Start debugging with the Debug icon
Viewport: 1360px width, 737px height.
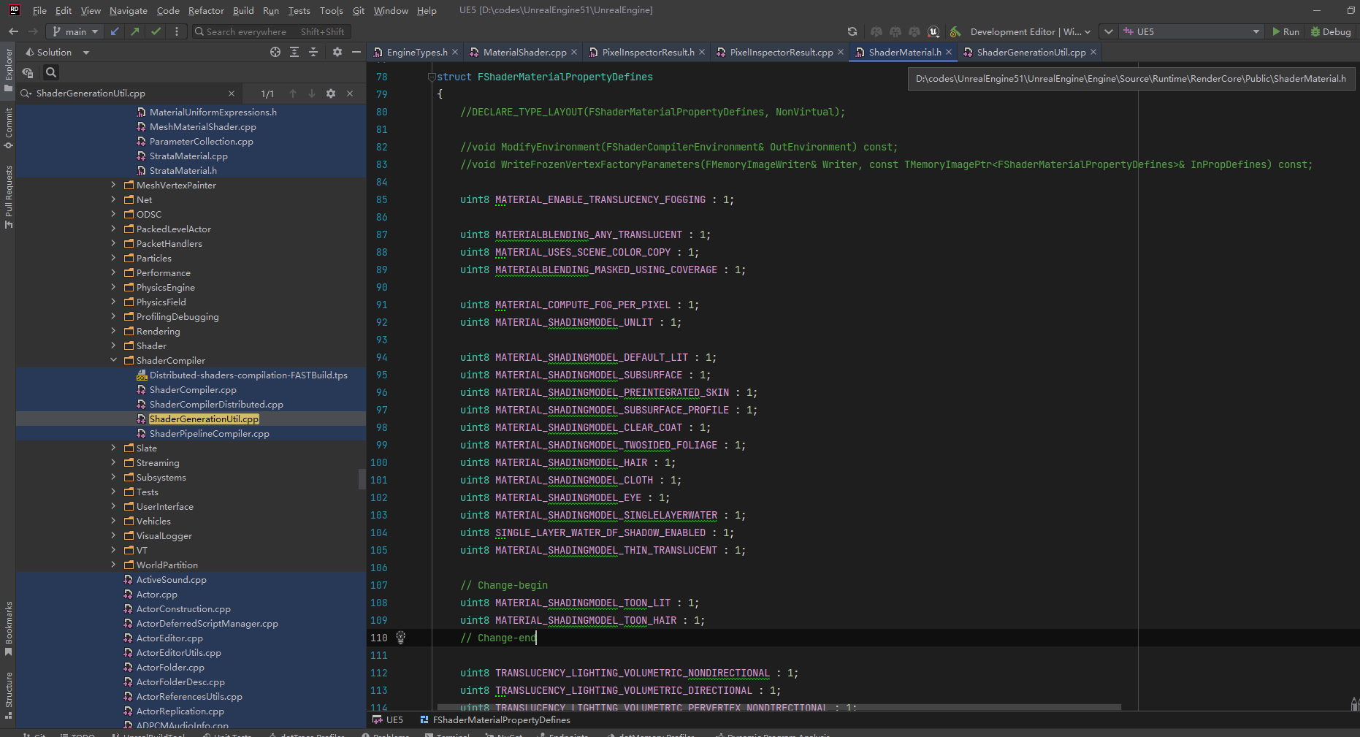point(1331,31)
